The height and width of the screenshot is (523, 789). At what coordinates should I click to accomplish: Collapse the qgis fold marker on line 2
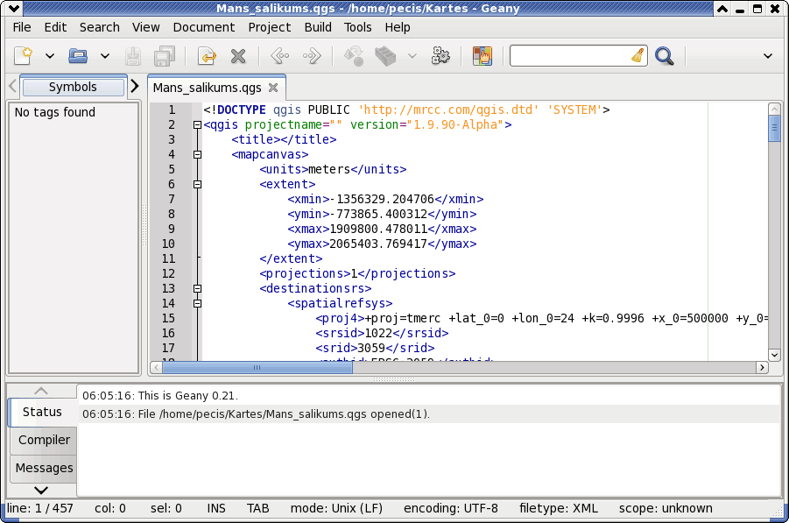pos(197,124)
